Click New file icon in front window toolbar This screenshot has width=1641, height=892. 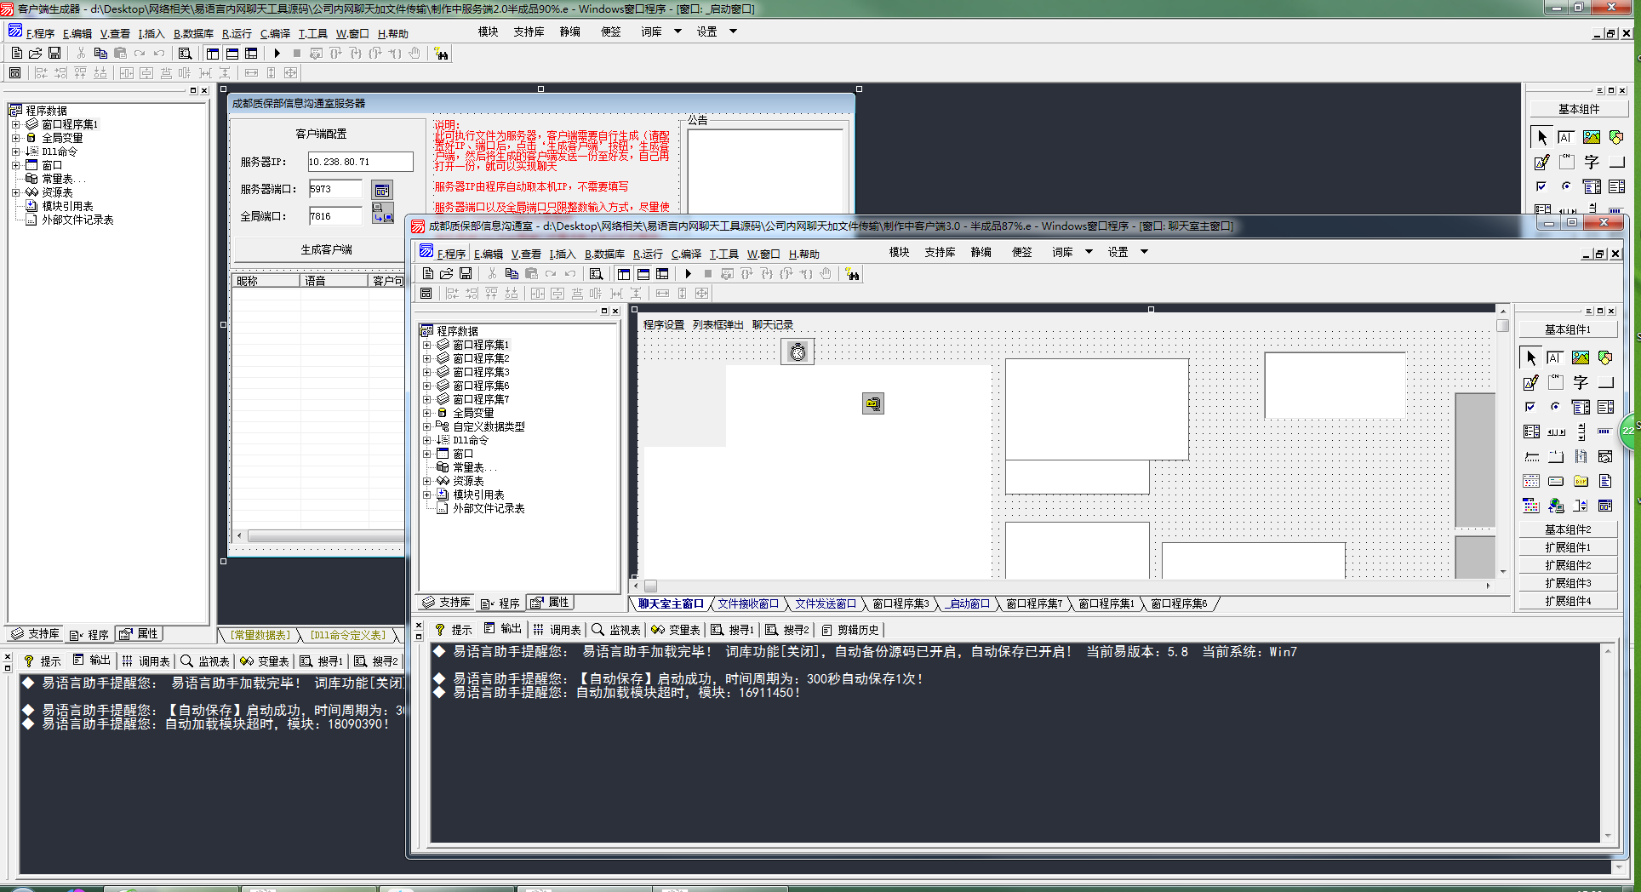click(428, 273)
